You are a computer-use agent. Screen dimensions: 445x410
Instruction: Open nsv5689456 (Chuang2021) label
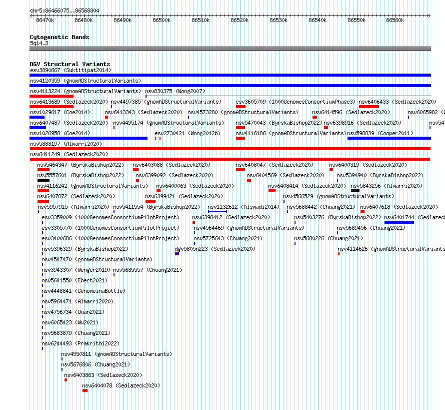point(371,228)
